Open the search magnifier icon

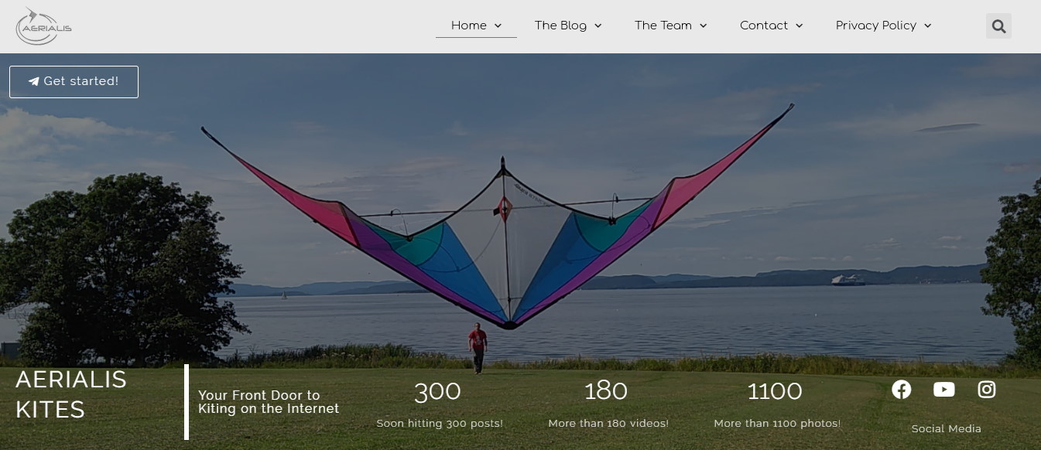pyautogui.click(x=998, y=26)
